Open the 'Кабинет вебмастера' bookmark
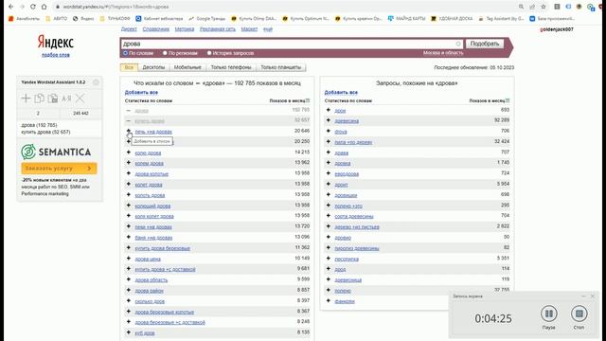This screenshot has height=341, width=606. coord(159,18)
